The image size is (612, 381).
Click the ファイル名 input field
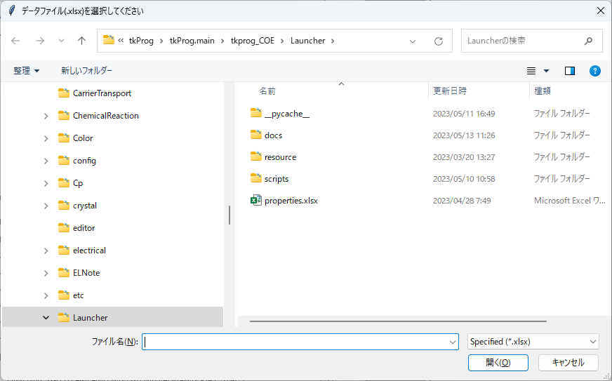coord(295,342)
